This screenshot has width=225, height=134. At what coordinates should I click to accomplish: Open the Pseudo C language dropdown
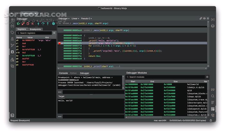(x=86, y=19)
